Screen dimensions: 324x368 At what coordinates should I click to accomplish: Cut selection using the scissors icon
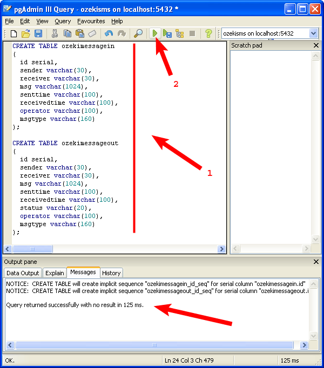[x=55, y=34]
